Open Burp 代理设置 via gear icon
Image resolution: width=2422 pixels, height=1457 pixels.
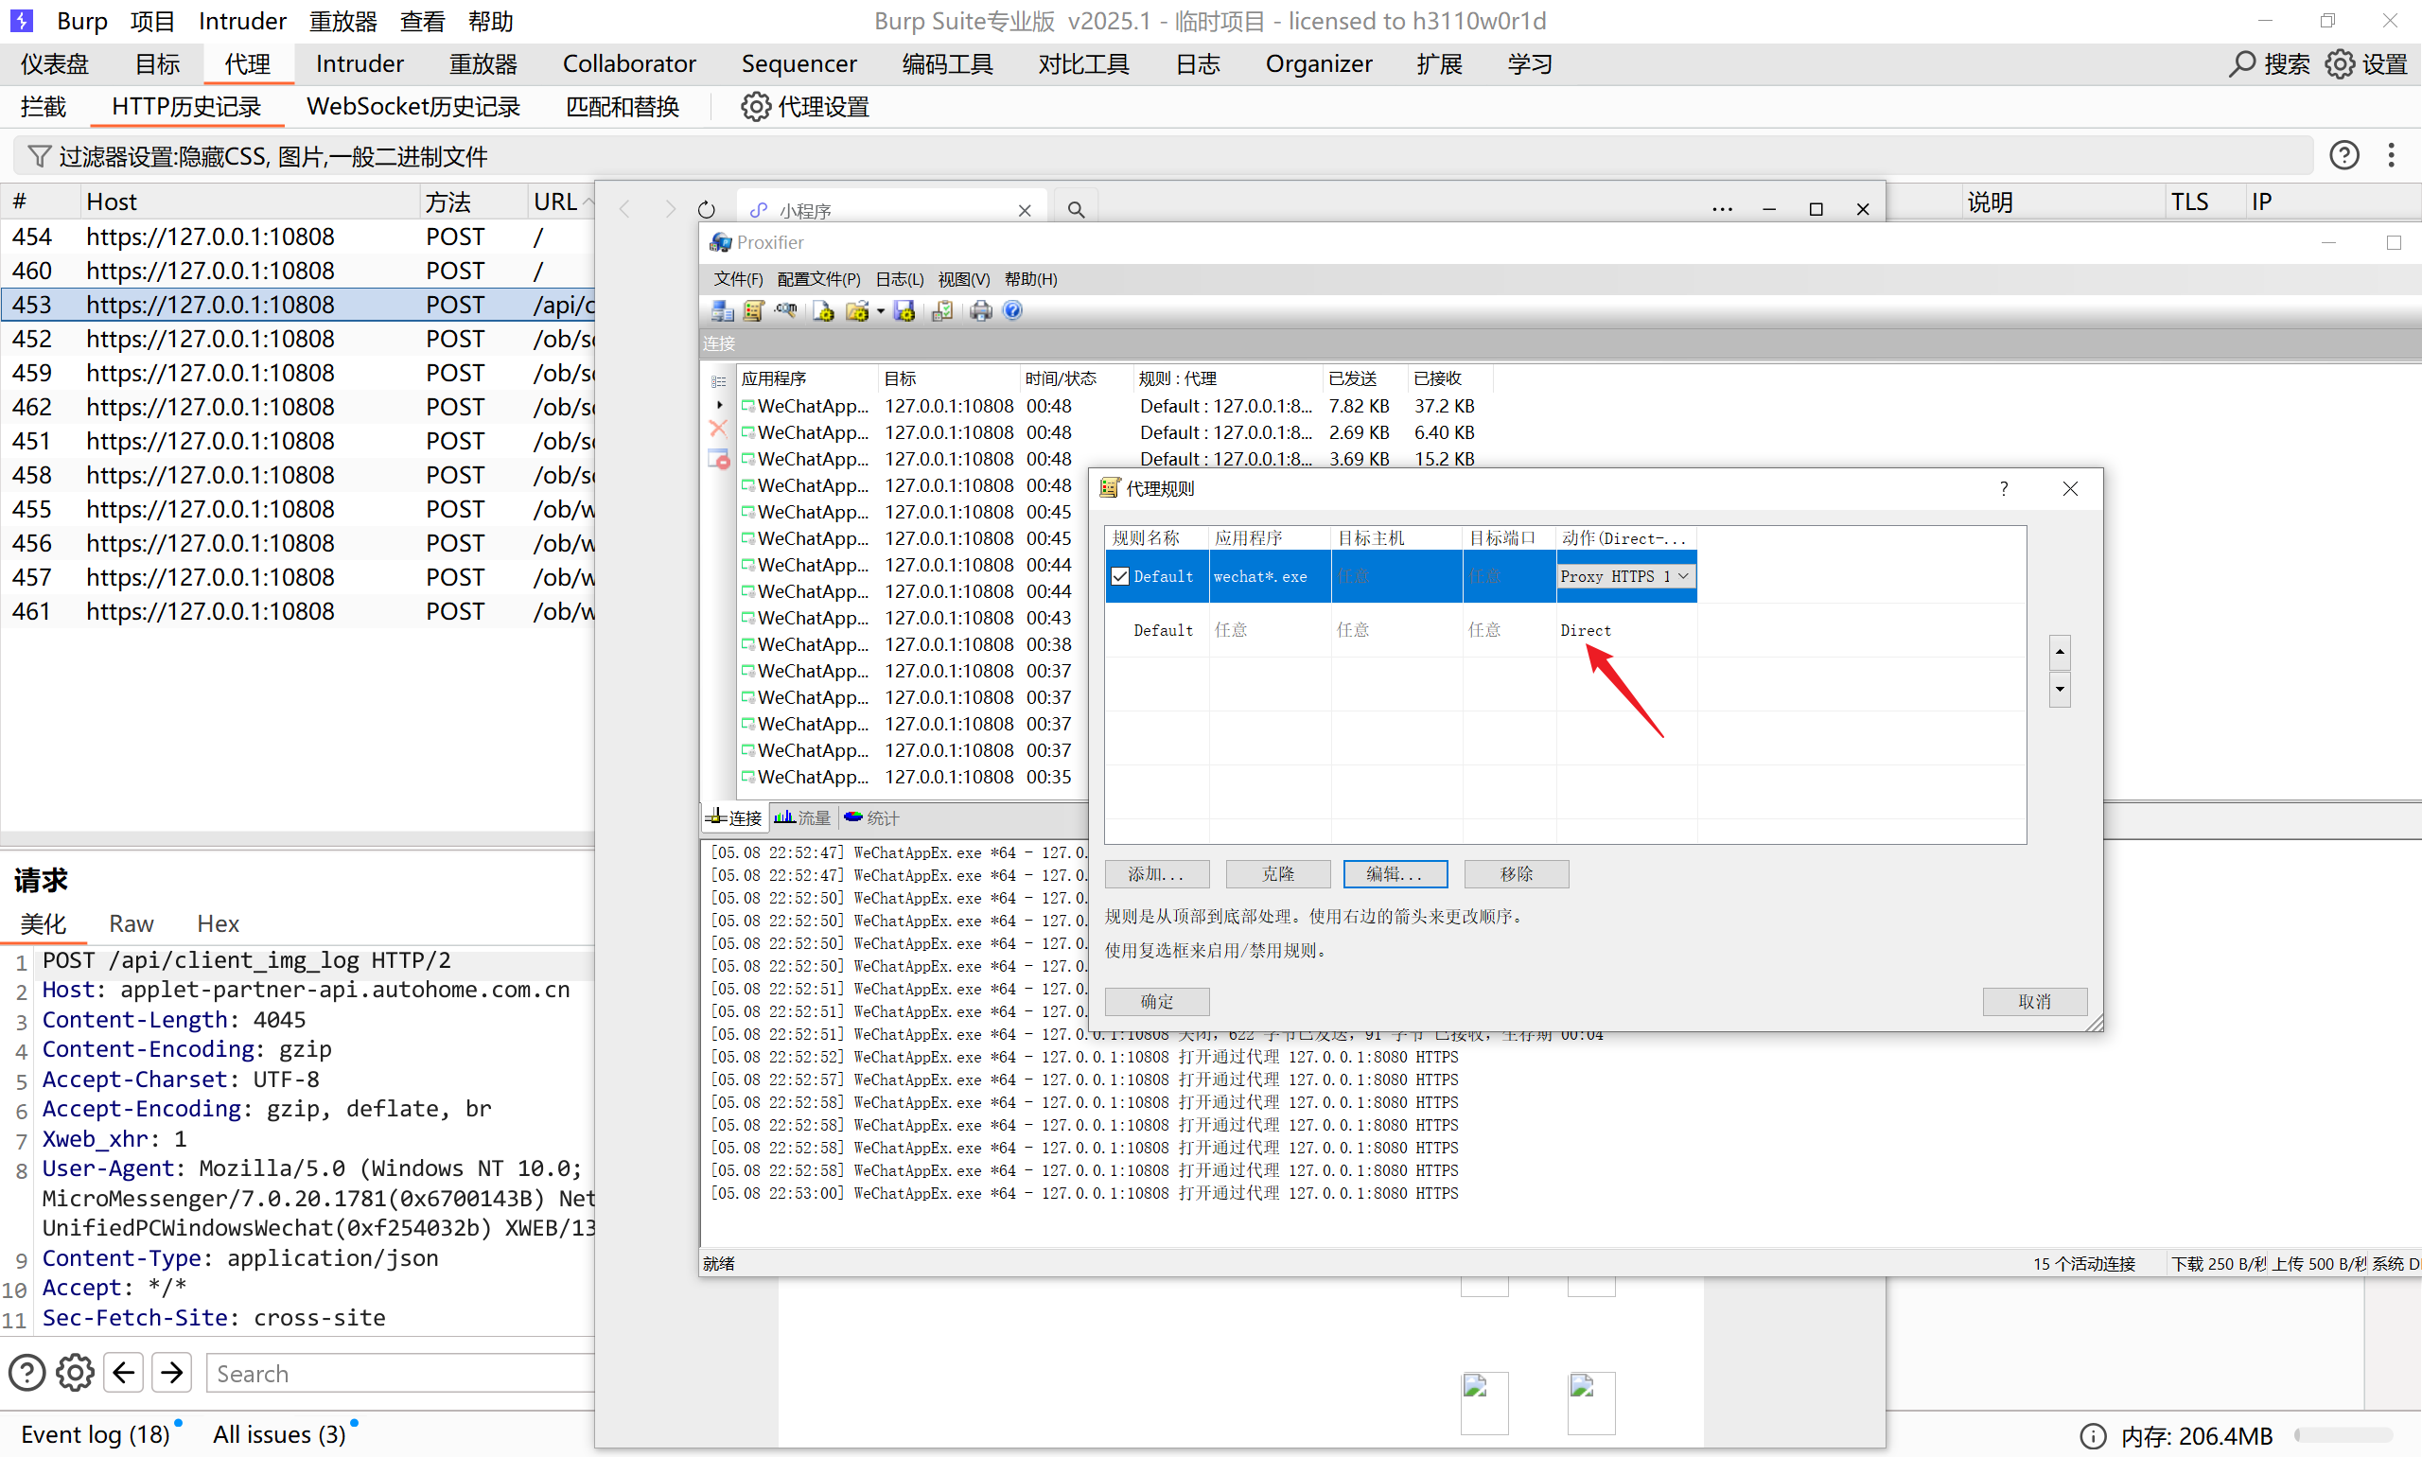coord(755,107)
